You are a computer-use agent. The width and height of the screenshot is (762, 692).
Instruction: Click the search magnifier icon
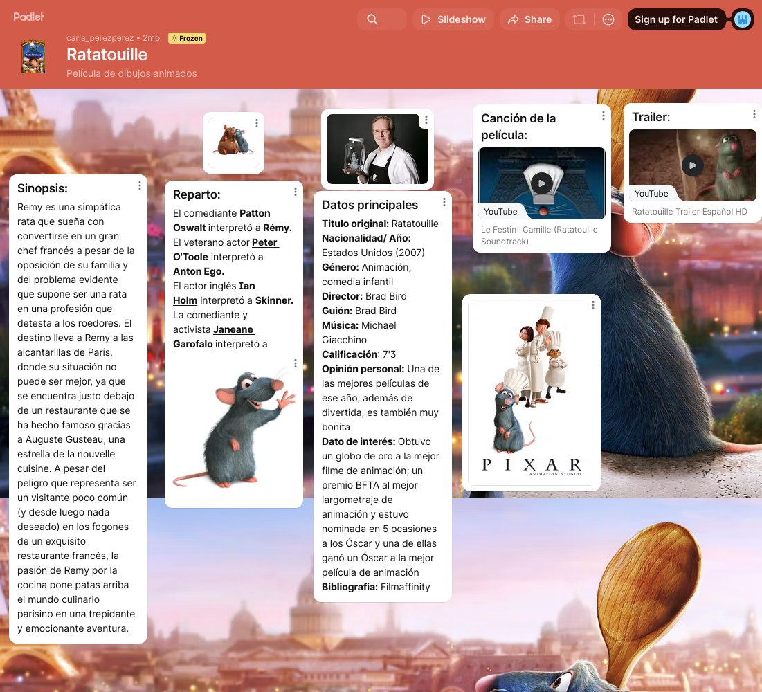[x=372, y=19]
